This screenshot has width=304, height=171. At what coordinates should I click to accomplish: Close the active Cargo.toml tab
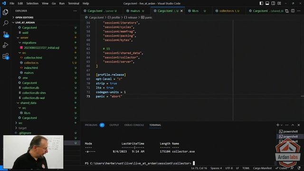click(x=181, y=11)
